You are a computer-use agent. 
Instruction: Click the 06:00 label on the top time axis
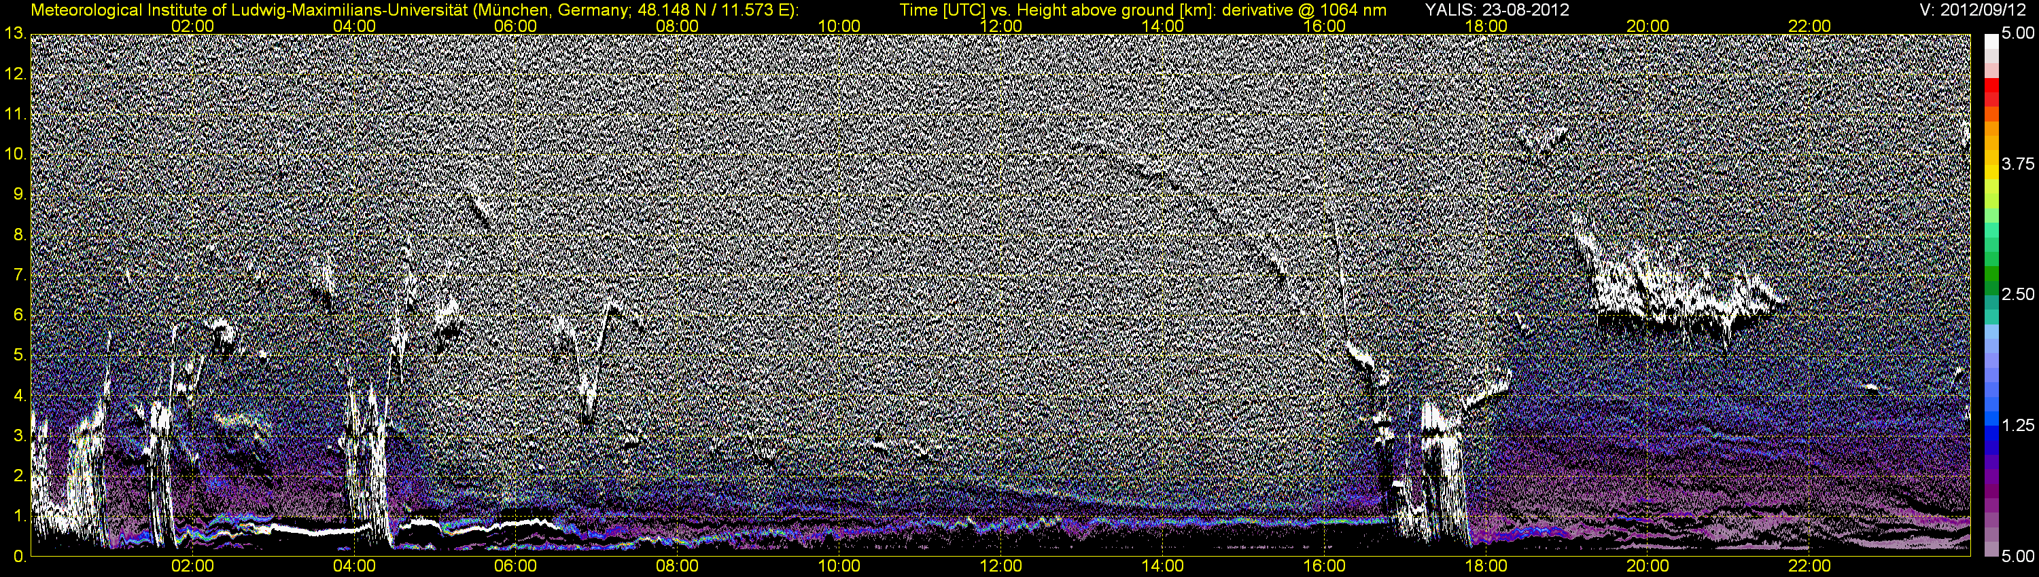tap(515, 26)
